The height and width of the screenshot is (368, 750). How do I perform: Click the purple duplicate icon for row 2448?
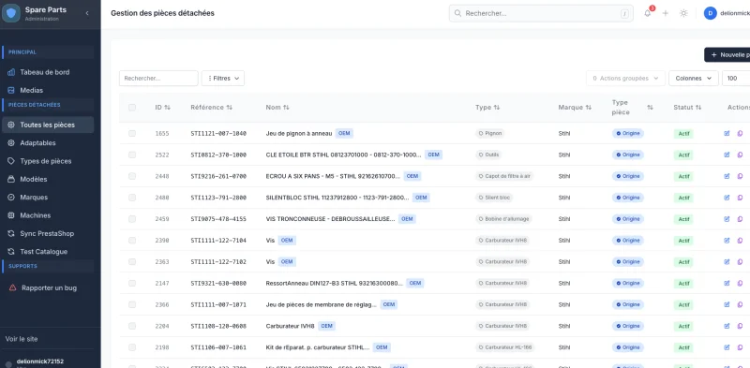pos(740,176)
